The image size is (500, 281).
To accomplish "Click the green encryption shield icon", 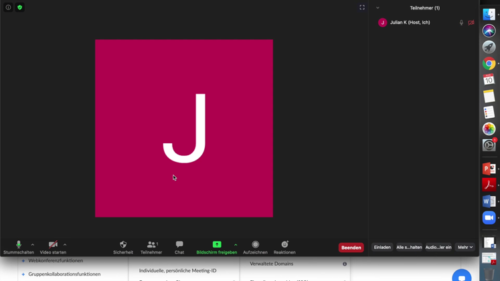I will click(20, 7).
